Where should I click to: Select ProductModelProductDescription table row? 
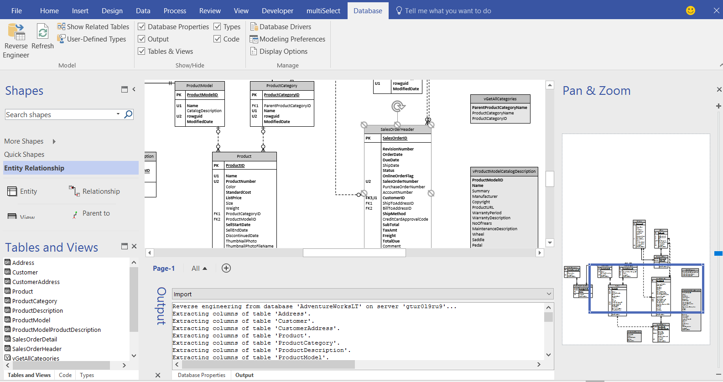pyautogui.click(x=57, y=330)
